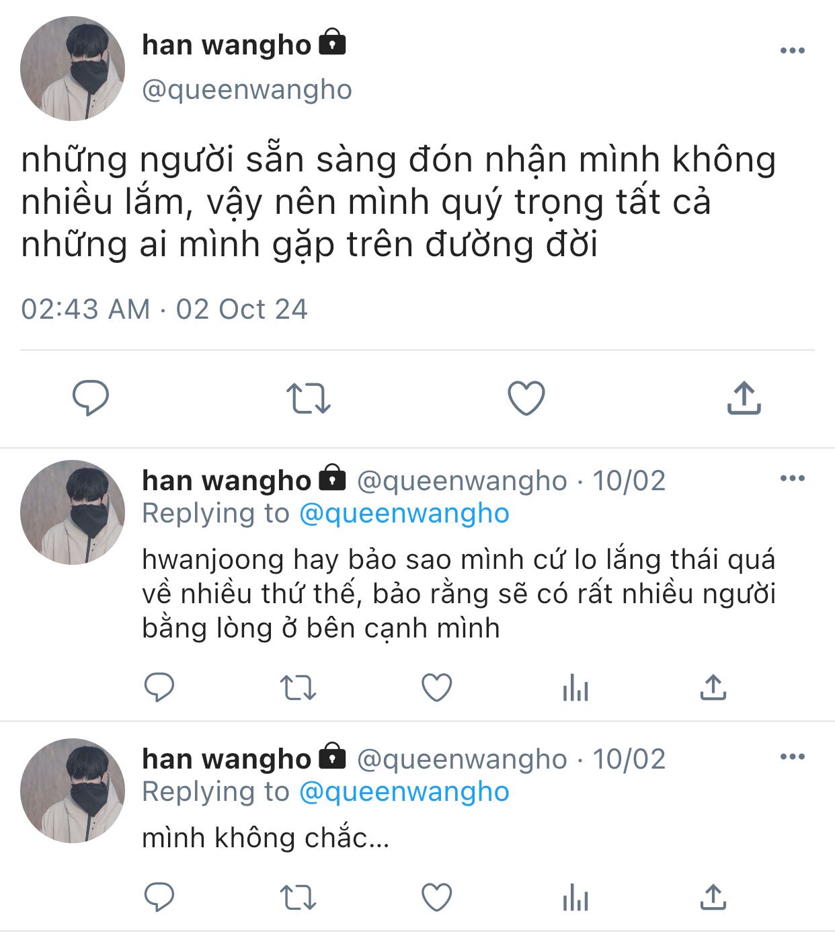Like the hwanjoong reply tweet
This screenshot has width=835, height=932.
436,687
